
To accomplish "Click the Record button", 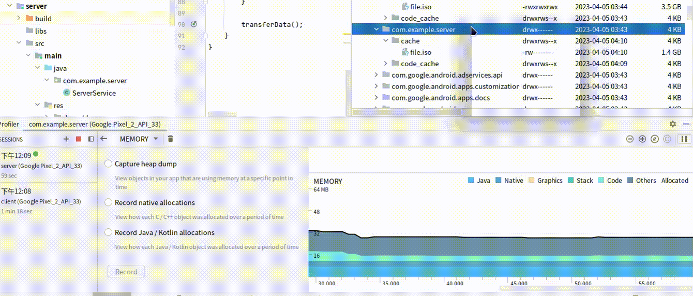I will tap(126, 272).
